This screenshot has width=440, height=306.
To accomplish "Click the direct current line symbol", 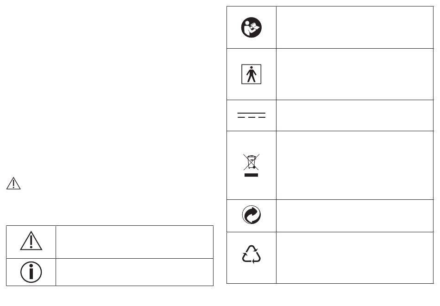I will coord(251,115).
